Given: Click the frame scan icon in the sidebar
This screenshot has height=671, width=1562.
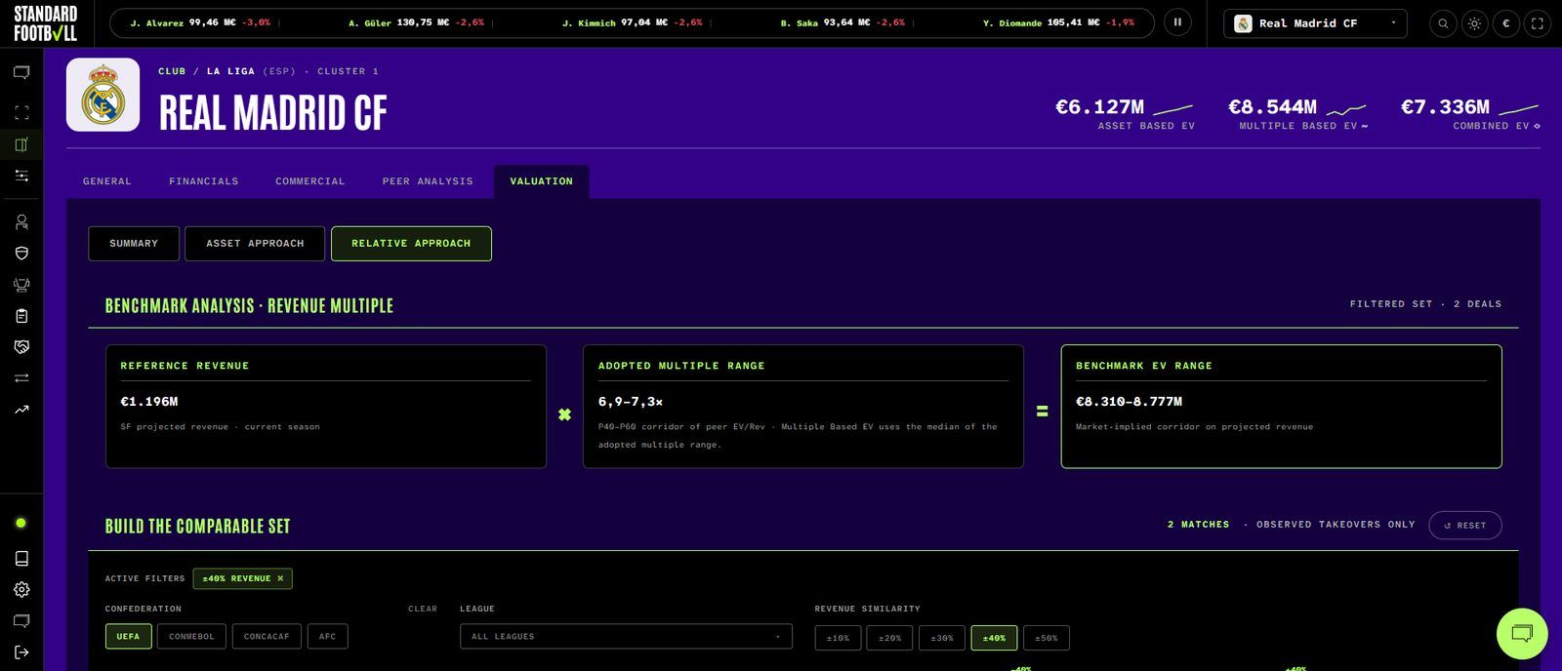Looking at the screenshot, I should coord(21,112).
